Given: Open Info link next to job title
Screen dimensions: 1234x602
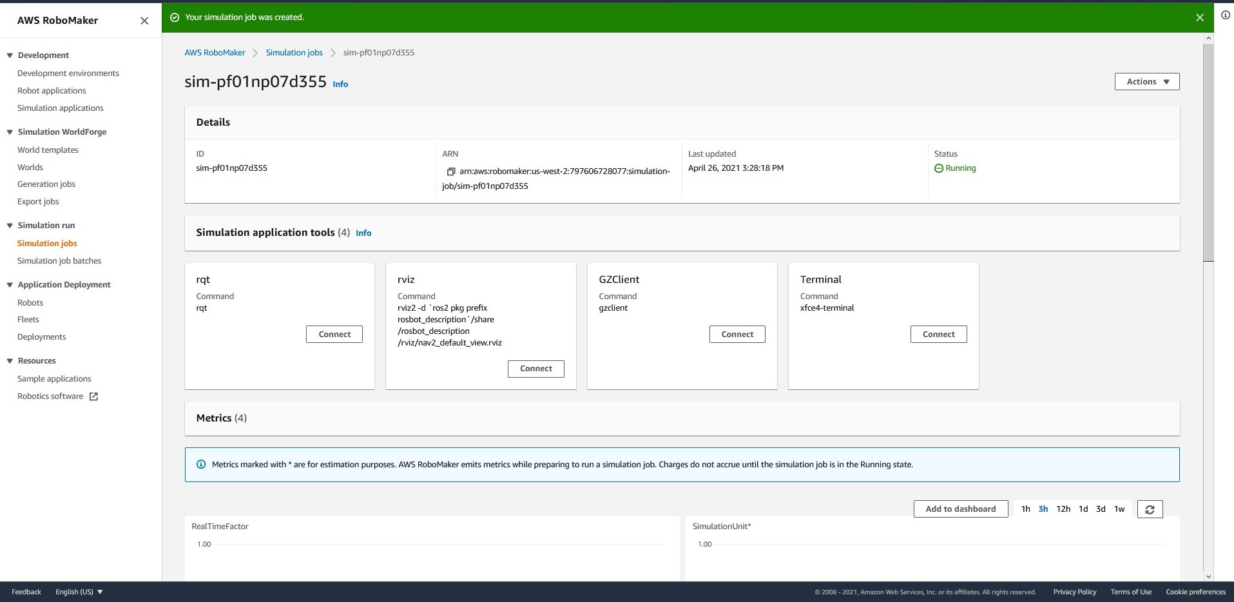Looking at the screenshot, I should pyautogui.click(x=340, y=84).
